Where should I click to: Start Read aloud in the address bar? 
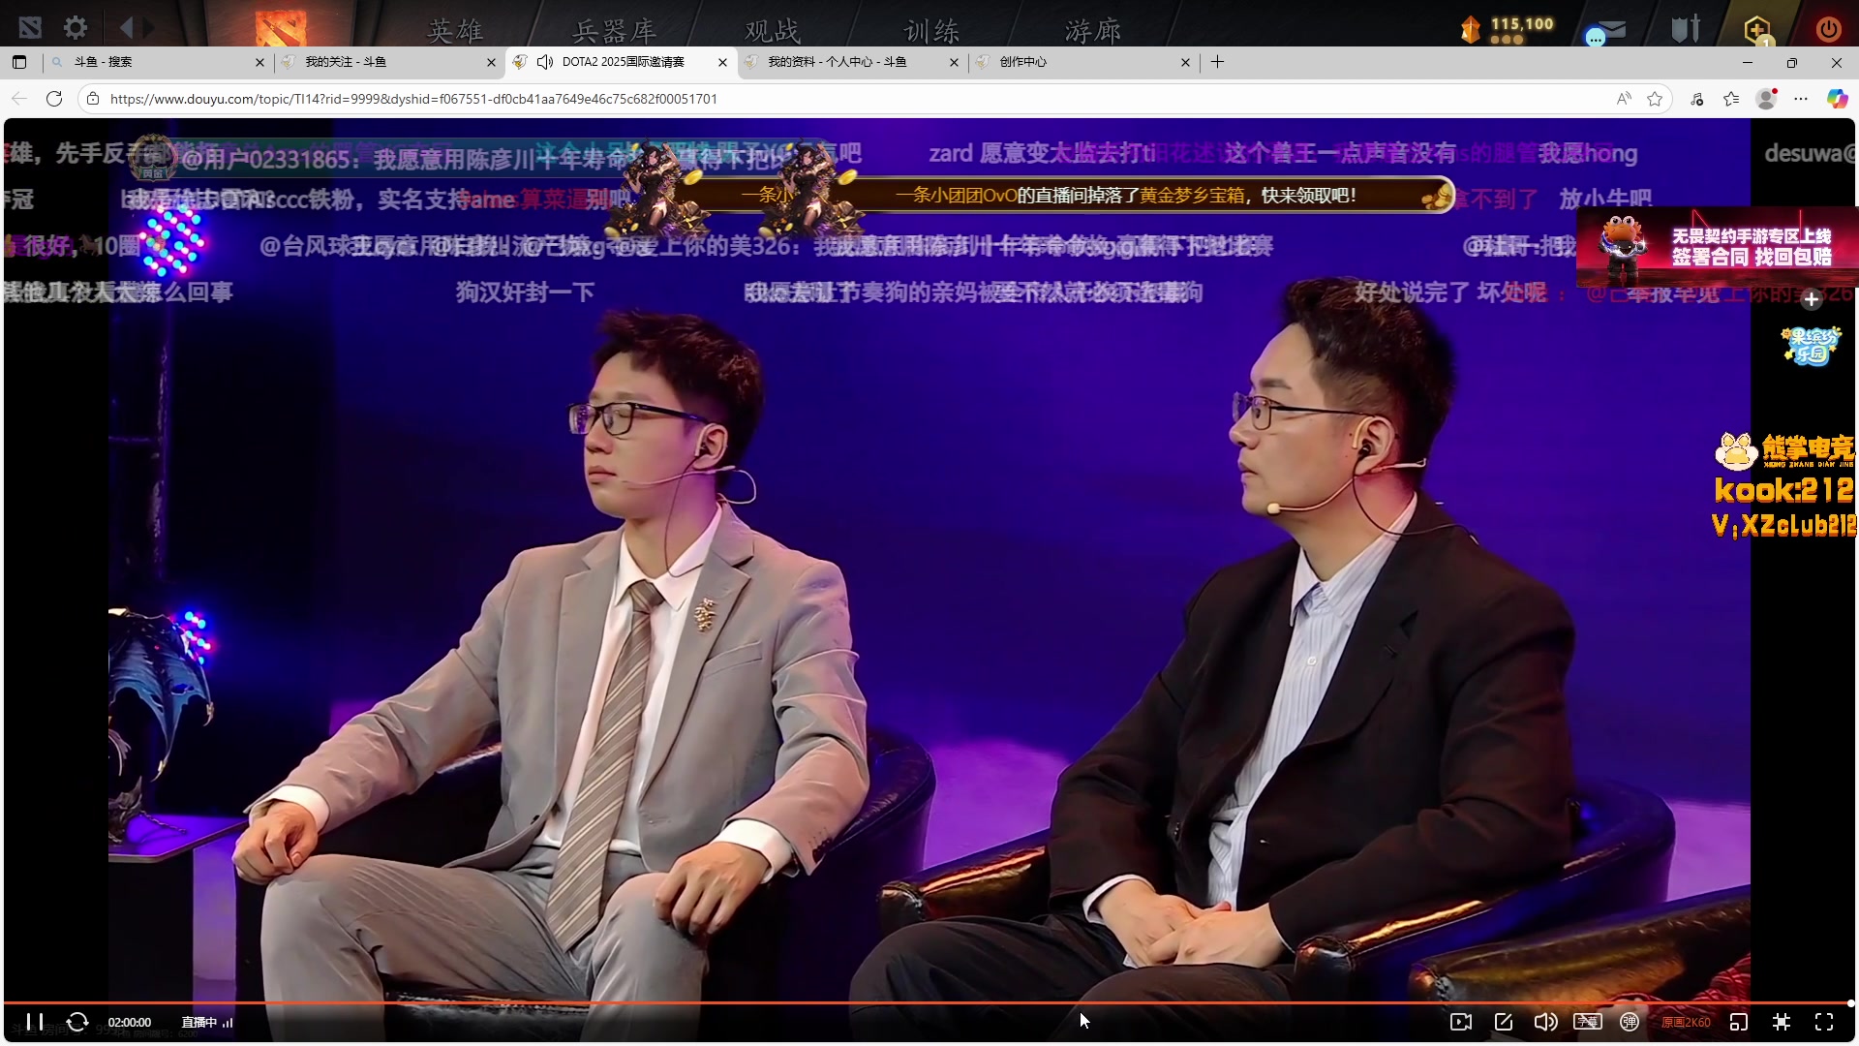point(1624,99)
